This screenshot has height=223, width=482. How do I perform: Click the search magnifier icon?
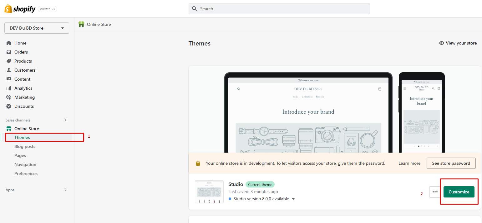click(195, 9)
